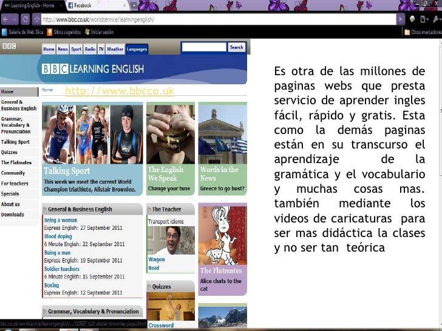Open the BBC News nav tab
Image resolution: width=442 pixels, height=331 pixels.
pyautogui.click(x=63, y=49)
